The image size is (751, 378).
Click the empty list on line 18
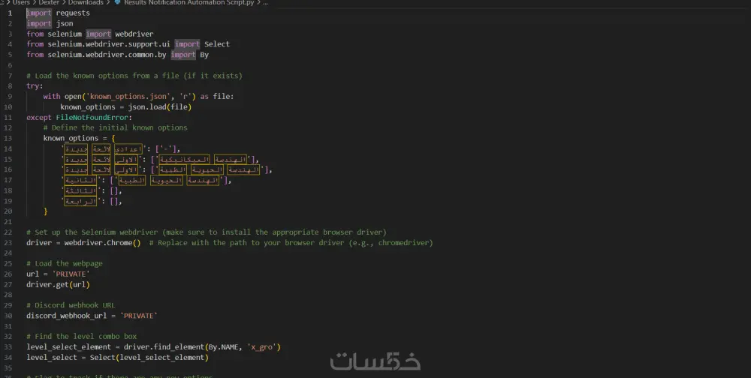click(114, 190)
